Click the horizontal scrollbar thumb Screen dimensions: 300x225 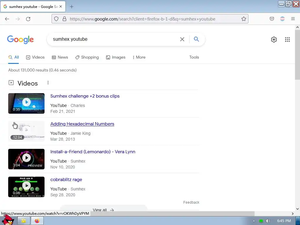tap(172, 214)
